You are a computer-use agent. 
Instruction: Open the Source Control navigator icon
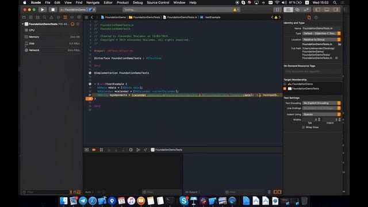(x=30, y=17)
